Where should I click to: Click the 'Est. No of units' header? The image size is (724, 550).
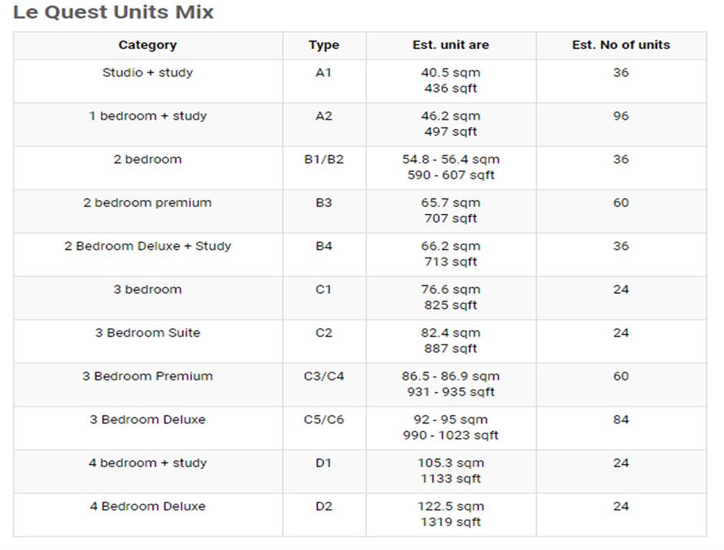pos(620,45)
